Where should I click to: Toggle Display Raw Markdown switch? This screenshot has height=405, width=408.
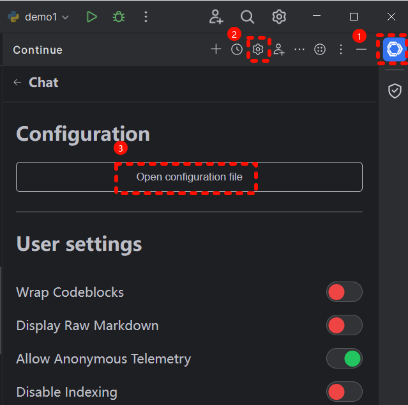pyautogui.click(x=344, y=325)
